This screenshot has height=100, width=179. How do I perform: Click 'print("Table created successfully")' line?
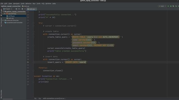pos(67,51)
